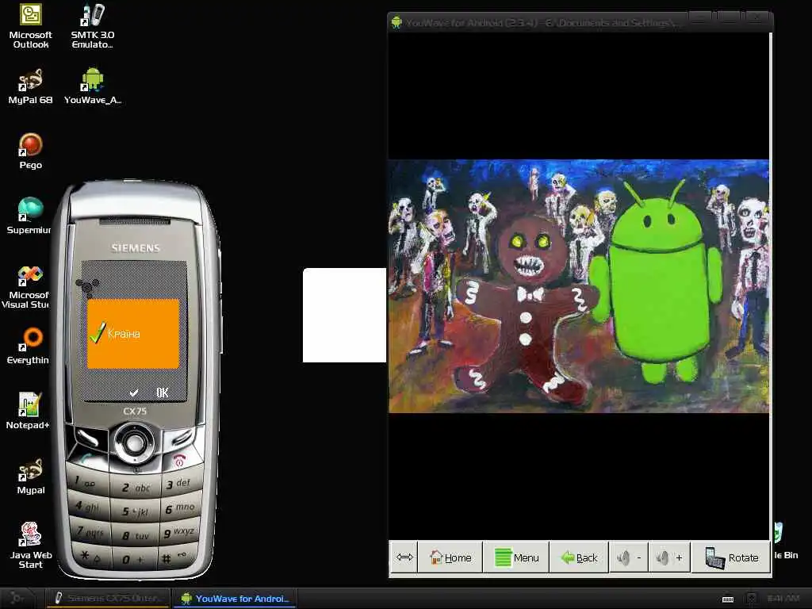Click the right softkey on Siemens CX75

click(x=180, y=438)
